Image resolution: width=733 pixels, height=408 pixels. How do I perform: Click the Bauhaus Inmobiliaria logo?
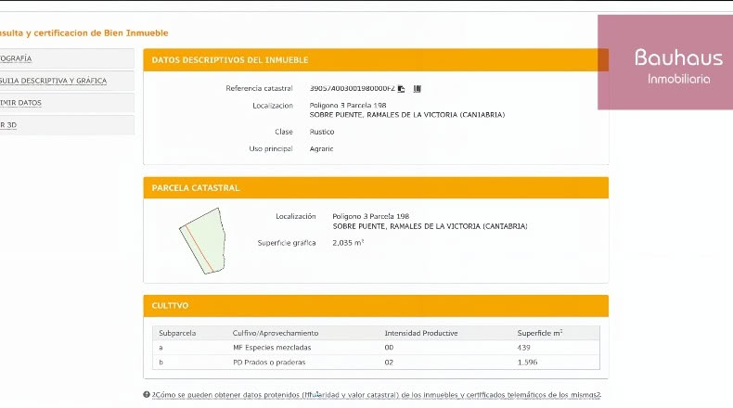pyautogui.click(x=665, y=62)
